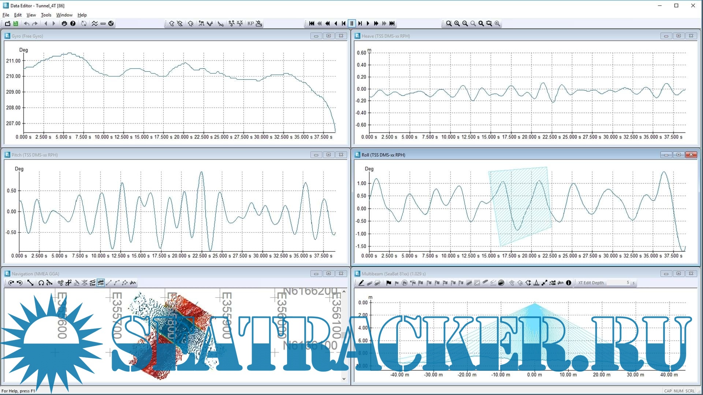The image size is (703, 395).
Task: Open the Window menu
Action: click(64, 15)
